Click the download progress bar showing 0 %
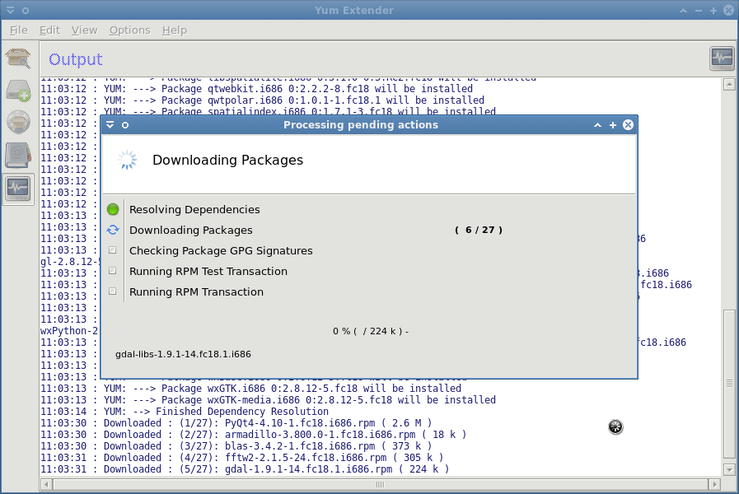Screen dimensions: 739x494 370,331
